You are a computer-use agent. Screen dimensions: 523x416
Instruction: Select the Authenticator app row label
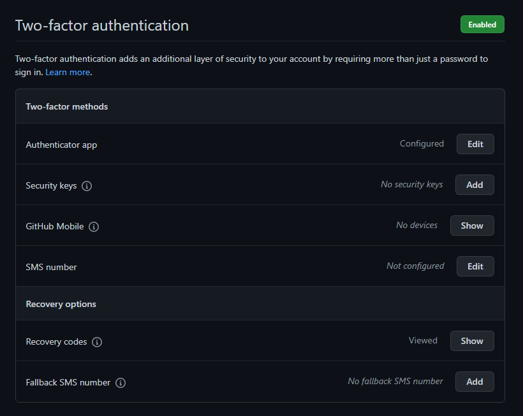(x=61, y=145)
